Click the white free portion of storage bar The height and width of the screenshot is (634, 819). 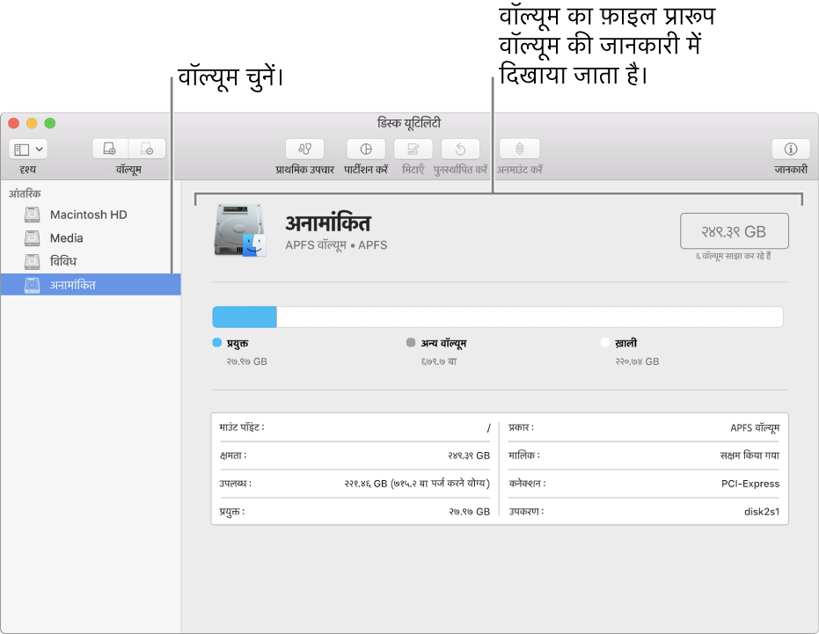[x=530, y=317]
